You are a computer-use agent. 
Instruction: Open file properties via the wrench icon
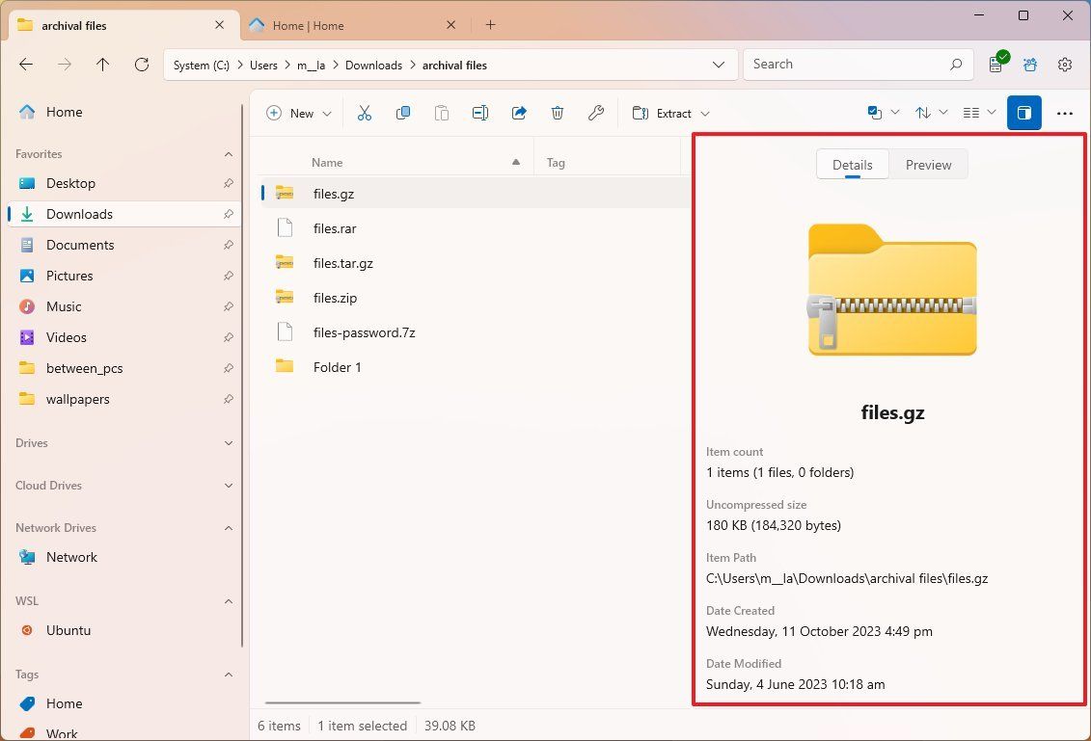coord(596,113)
